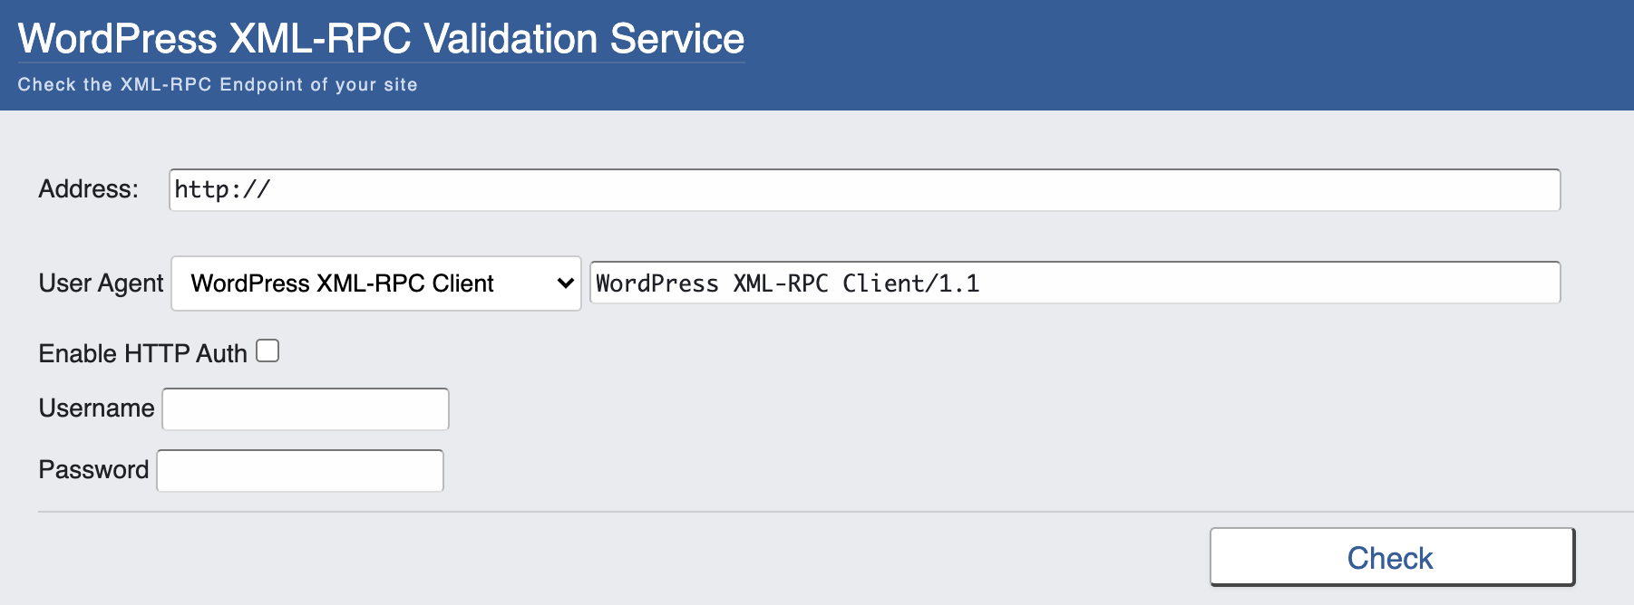The height and width of the screenshot is (605, 1634).
Task: Click the 'Password' label
Action: (93, 470)
